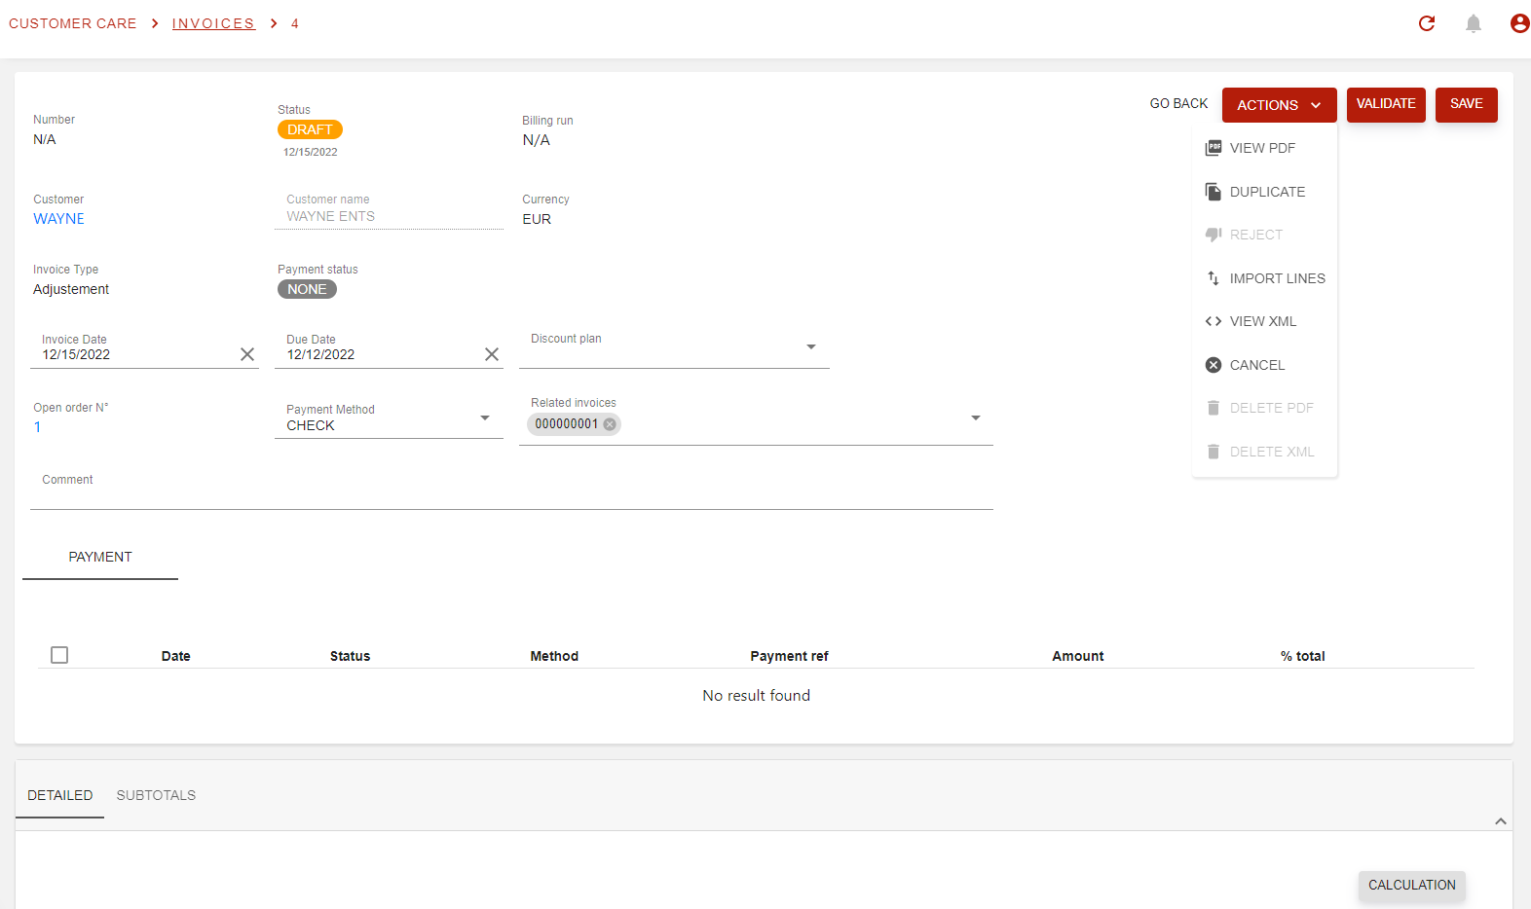Clear the Due Date with X icon
Screen dimensions: 1531x909
492,354
